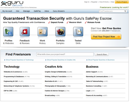Click the Profiles & Websites label
This screenshot has width=130, height=106.
[8, 42]
